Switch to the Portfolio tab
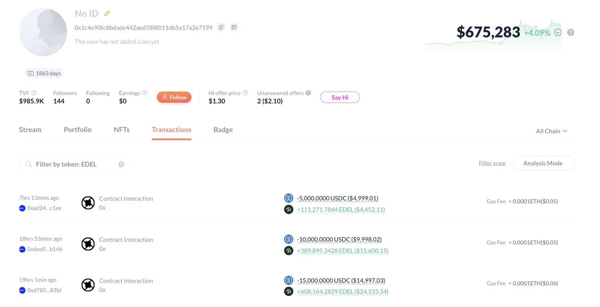 tap(78, 130)
